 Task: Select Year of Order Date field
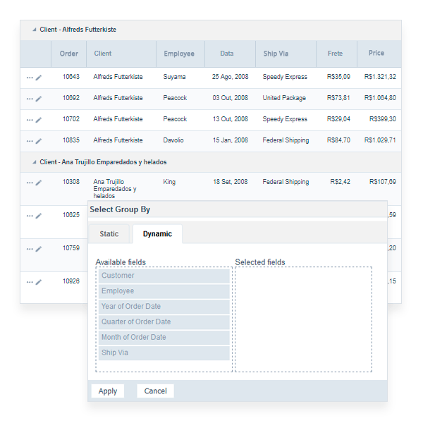point(164,307)
